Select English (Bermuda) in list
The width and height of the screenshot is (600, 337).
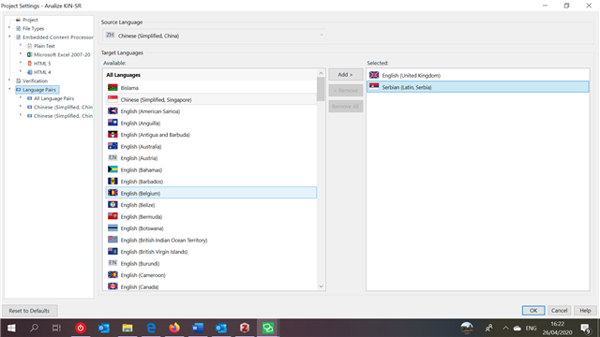pyautogui.click(x=211, y=216)
